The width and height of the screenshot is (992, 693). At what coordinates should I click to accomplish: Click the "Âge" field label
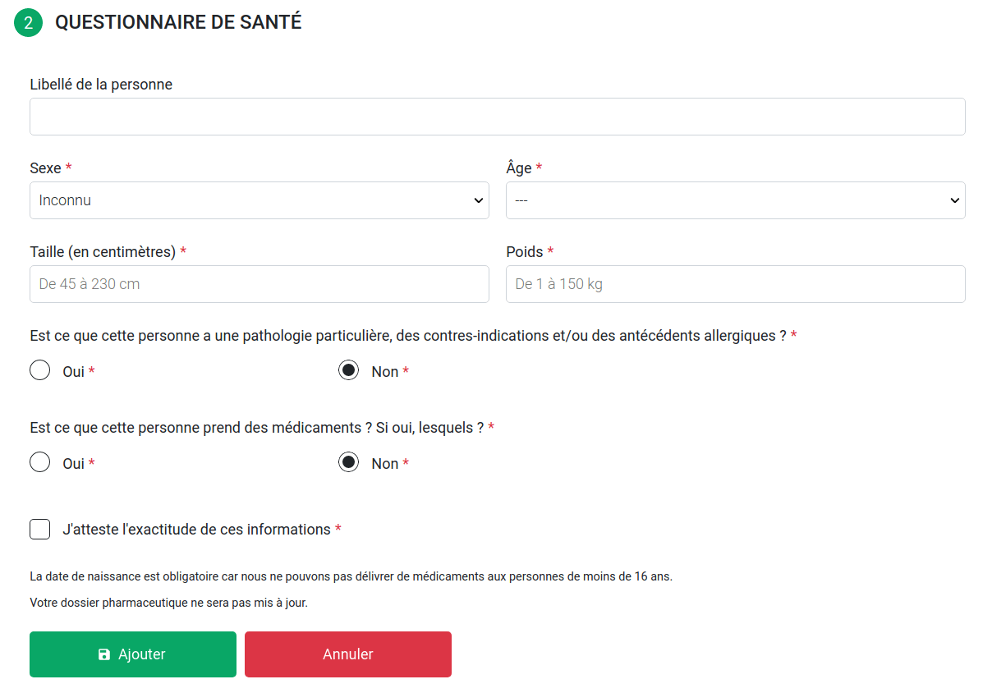pos(518,168)
